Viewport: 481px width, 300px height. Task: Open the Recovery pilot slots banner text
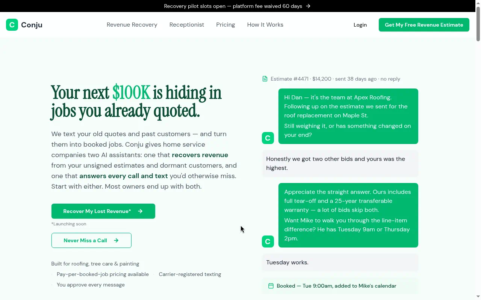[233, 6]
